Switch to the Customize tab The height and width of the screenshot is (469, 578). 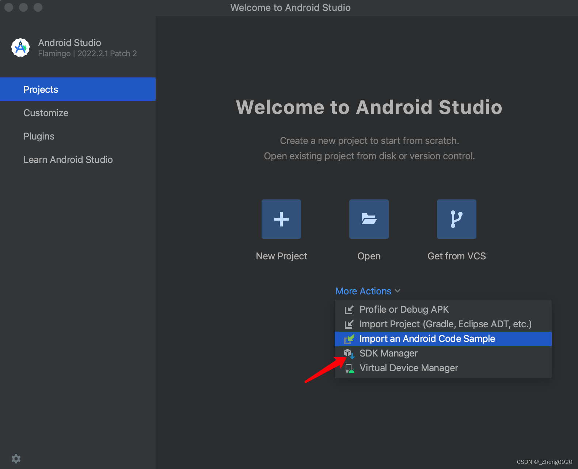point(78,113)
